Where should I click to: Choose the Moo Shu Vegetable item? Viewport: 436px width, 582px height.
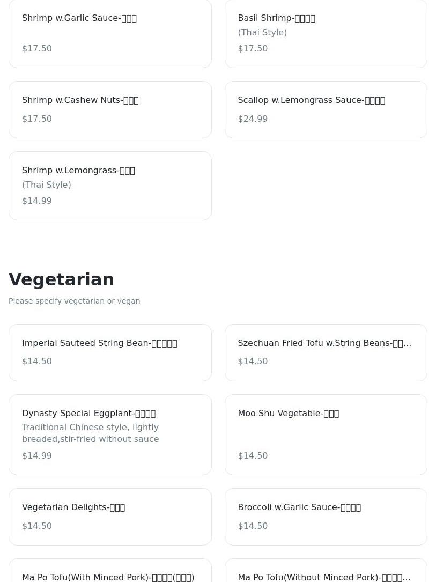point(326,434)
